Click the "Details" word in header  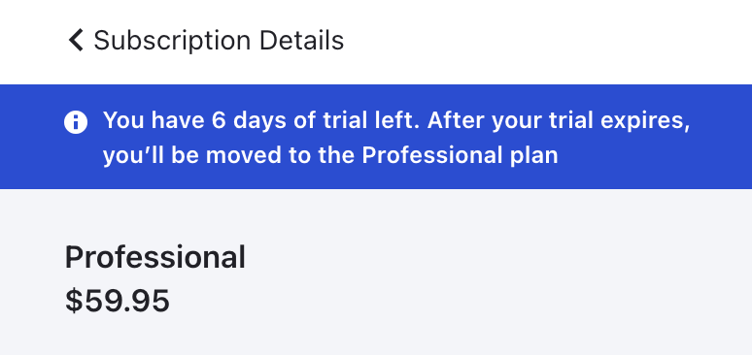(x=301, y=40)
